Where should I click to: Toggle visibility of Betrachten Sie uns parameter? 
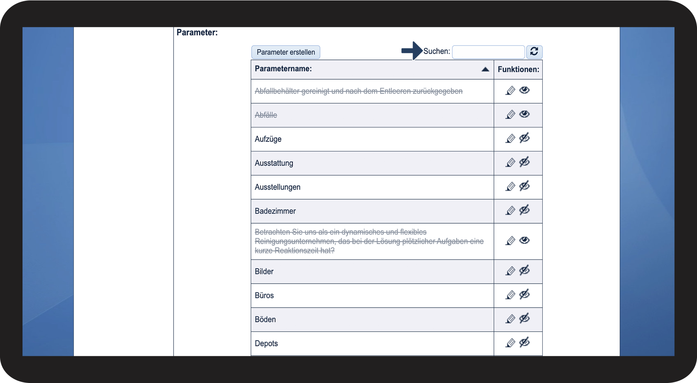(524, 240)
